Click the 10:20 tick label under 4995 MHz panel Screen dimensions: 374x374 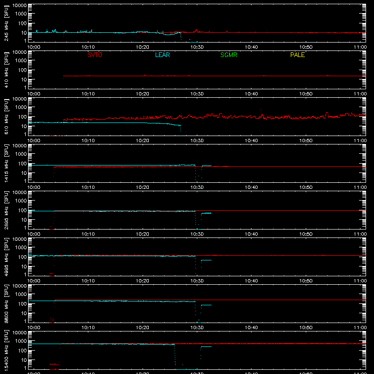143,281
